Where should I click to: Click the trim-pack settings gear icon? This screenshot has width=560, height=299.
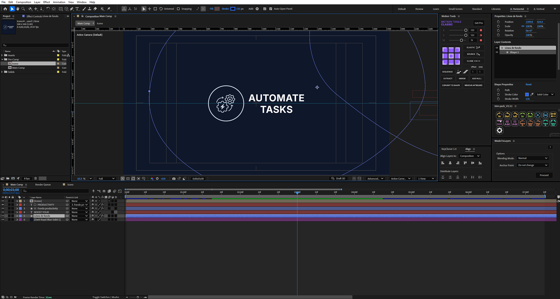click(x=500, y=131)
